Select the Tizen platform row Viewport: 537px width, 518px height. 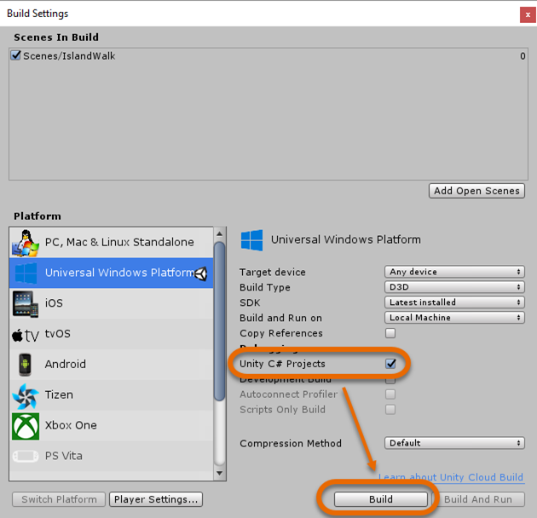[x=112, y=394]
